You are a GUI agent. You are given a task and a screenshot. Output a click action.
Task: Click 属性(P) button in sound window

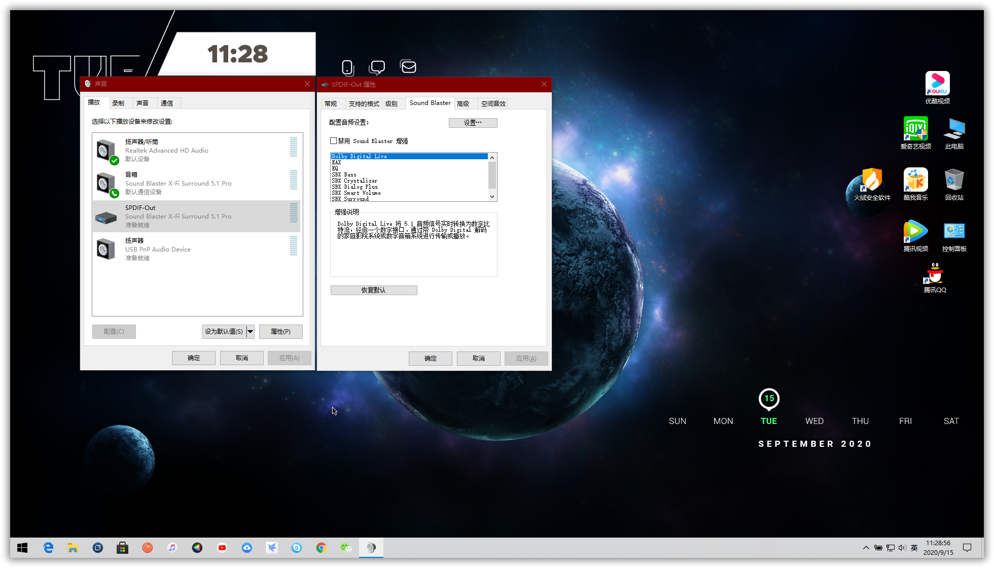281,332
